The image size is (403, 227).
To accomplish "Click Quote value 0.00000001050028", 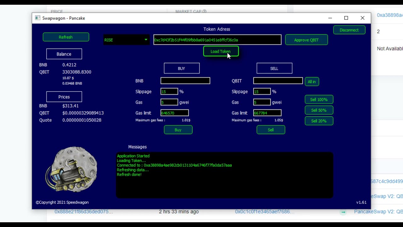I will point(82,120).
